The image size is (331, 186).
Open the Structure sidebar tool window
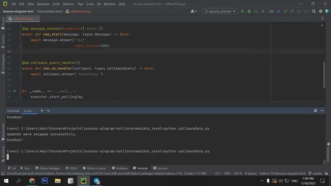point(3,154)
